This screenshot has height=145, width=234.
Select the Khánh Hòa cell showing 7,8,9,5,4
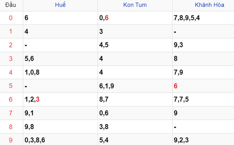(203, 18)
